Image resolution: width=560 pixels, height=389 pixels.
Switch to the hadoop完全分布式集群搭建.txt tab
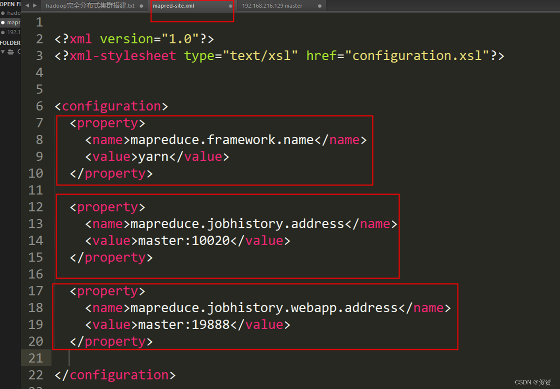[x=90, y=6]
